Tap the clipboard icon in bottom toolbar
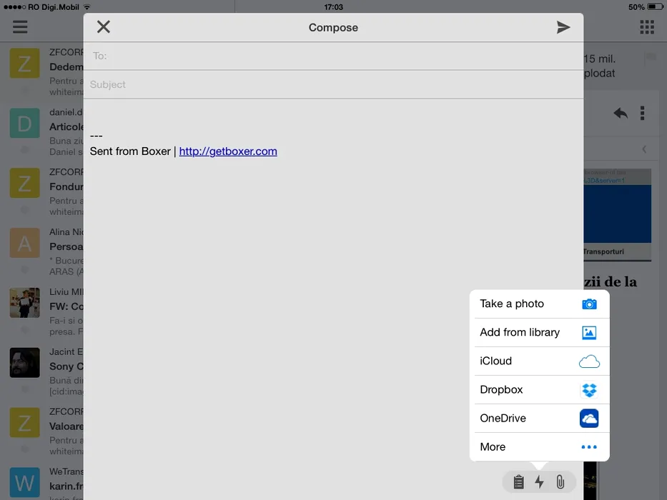667x500 pixels. coord(518,482)
